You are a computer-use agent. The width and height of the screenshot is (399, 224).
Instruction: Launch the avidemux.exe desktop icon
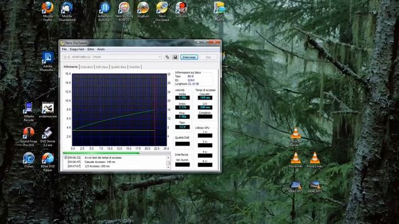click(48, 110)
